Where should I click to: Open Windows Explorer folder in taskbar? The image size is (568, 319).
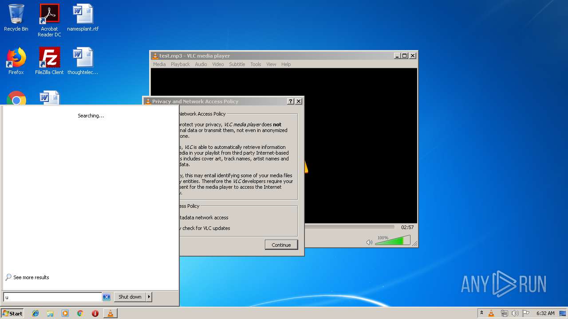coord(50,313)
